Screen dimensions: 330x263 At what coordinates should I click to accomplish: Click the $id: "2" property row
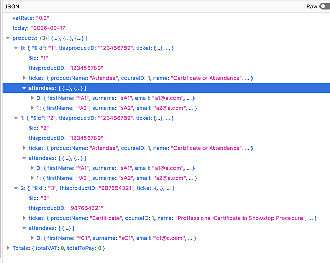pyautogui.click(x=166, y=128)
